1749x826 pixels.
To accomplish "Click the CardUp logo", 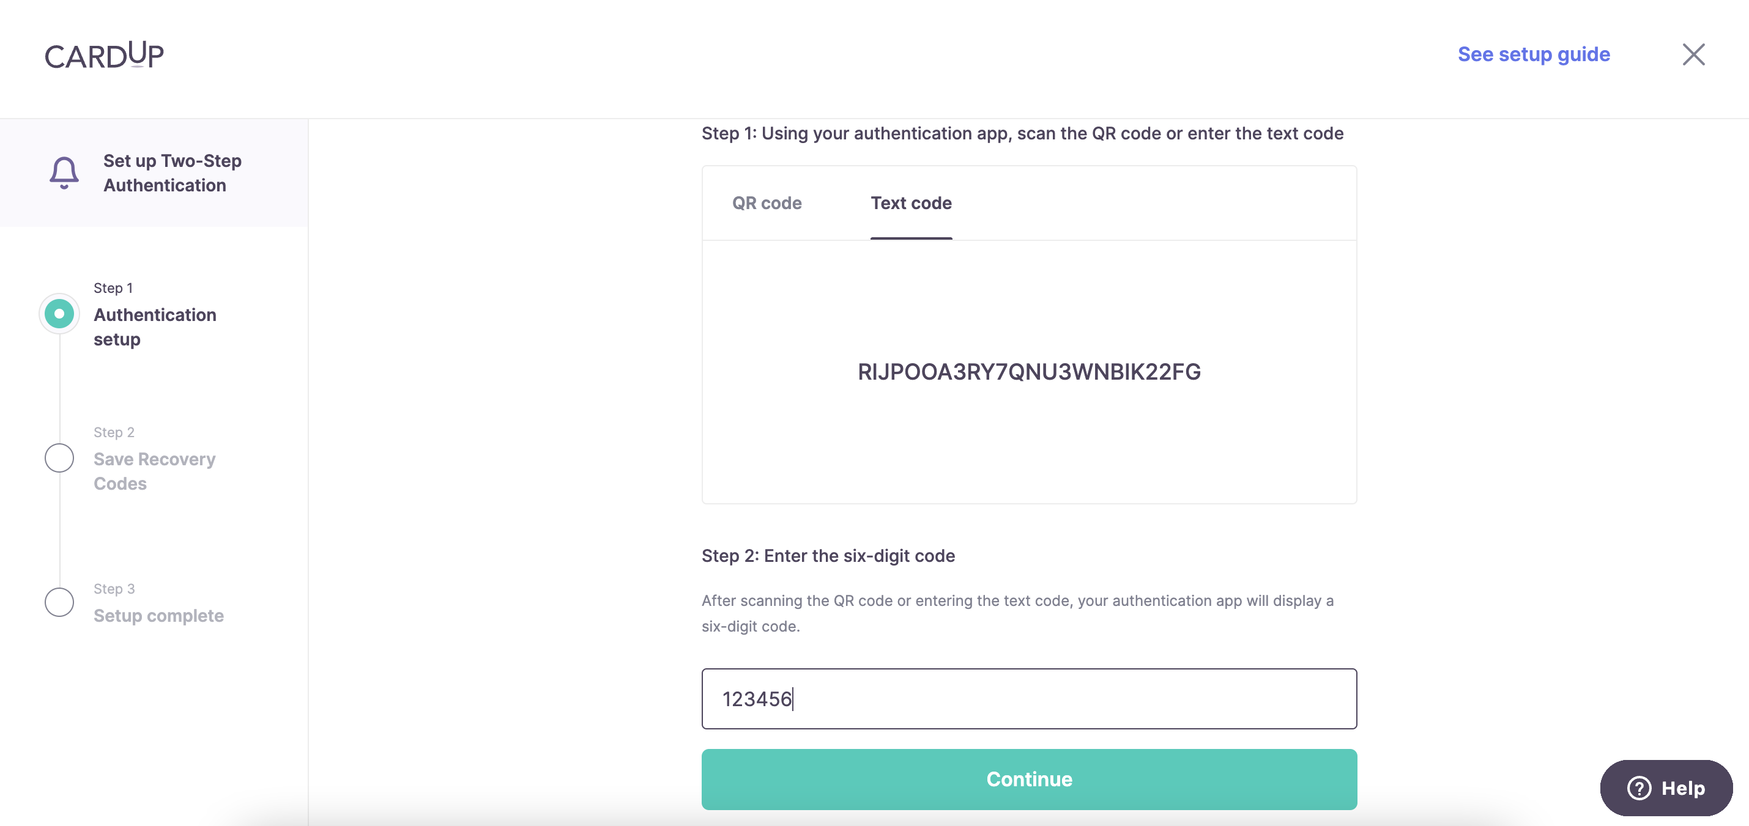I will pyautogui.click(x=104, y=55).
